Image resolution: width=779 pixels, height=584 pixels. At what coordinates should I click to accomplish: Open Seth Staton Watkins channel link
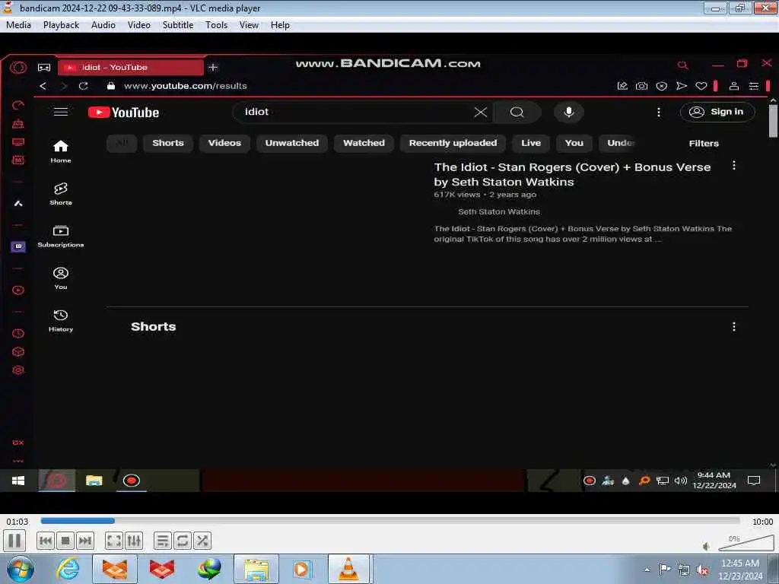499,211
